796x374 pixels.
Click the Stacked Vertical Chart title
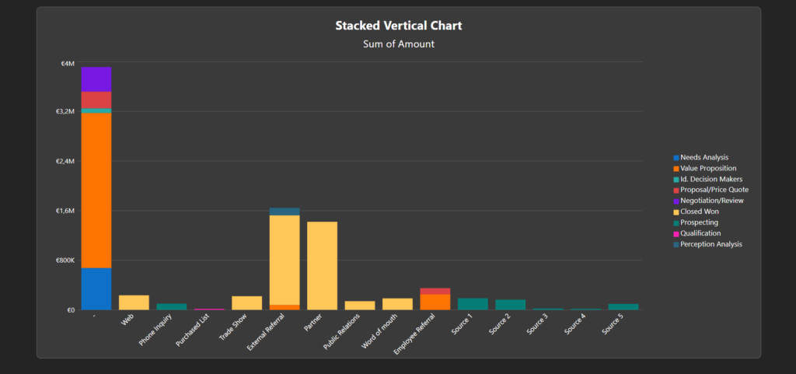[x=398, y=26]
